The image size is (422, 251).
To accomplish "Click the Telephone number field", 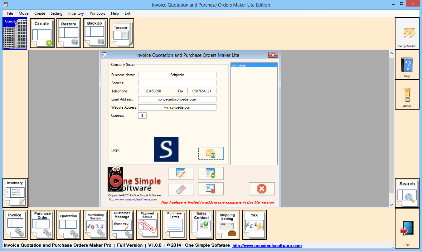I will tap(153, 91).
